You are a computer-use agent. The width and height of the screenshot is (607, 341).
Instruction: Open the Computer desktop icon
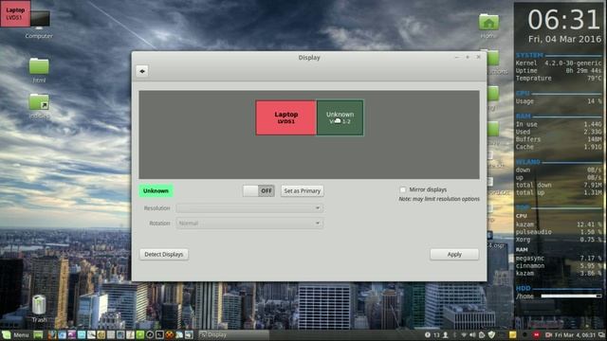coord(39,25)
